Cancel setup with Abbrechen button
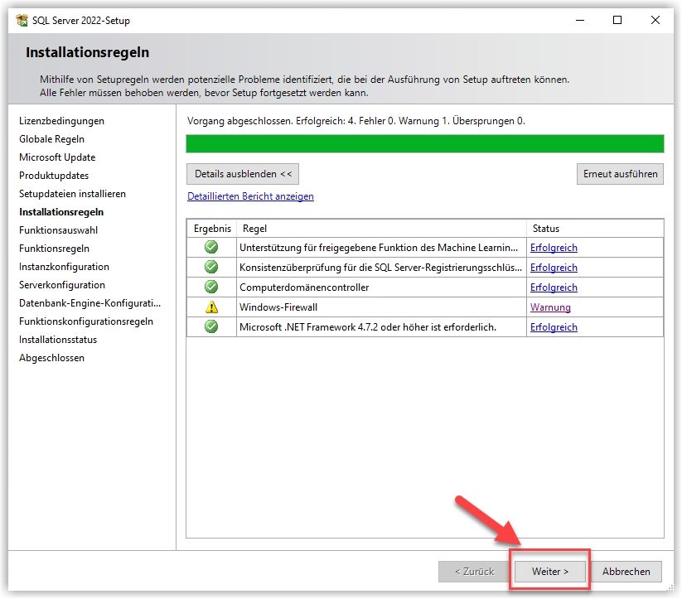This screenshot has width=682, height=599. pyautogui.click(x=626, y=571)
